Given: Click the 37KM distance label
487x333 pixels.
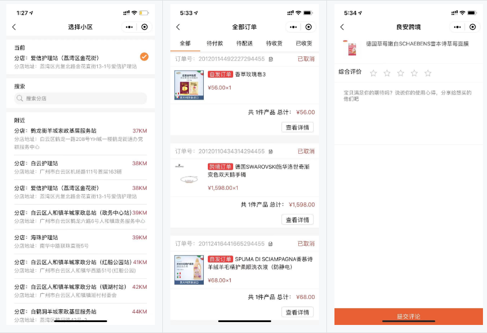Looking at the screenshot, I should click(139, 131).
